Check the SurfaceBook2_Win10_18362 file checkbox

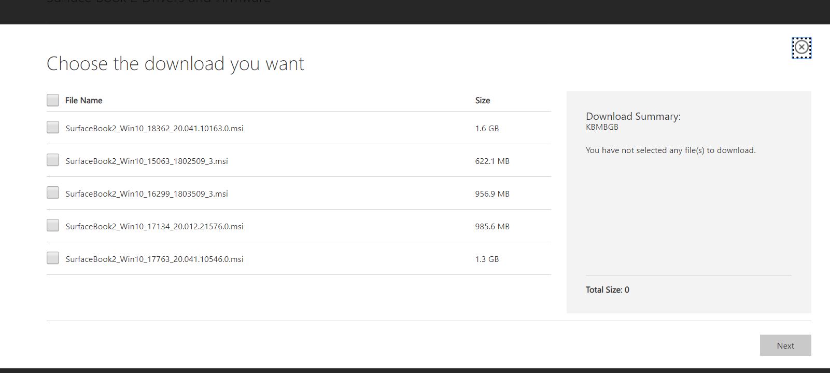pos(53,128)
